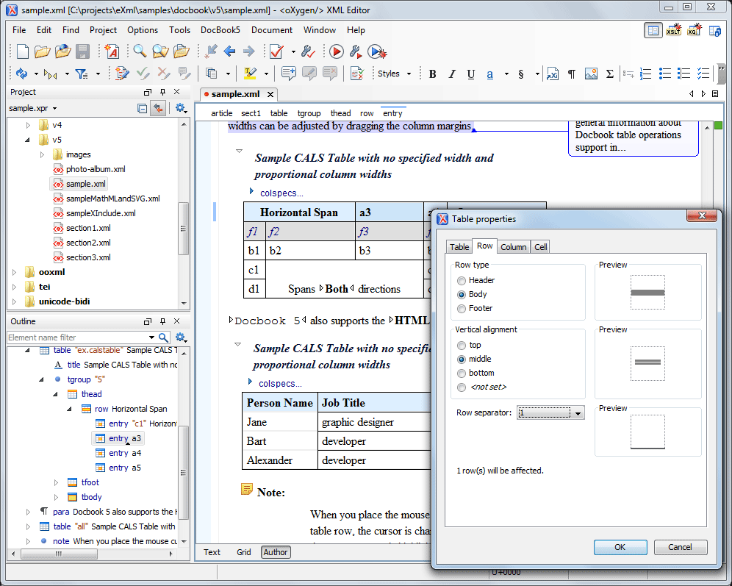Expand the images folder
This screenshot has height=586, width=732.
42,154
